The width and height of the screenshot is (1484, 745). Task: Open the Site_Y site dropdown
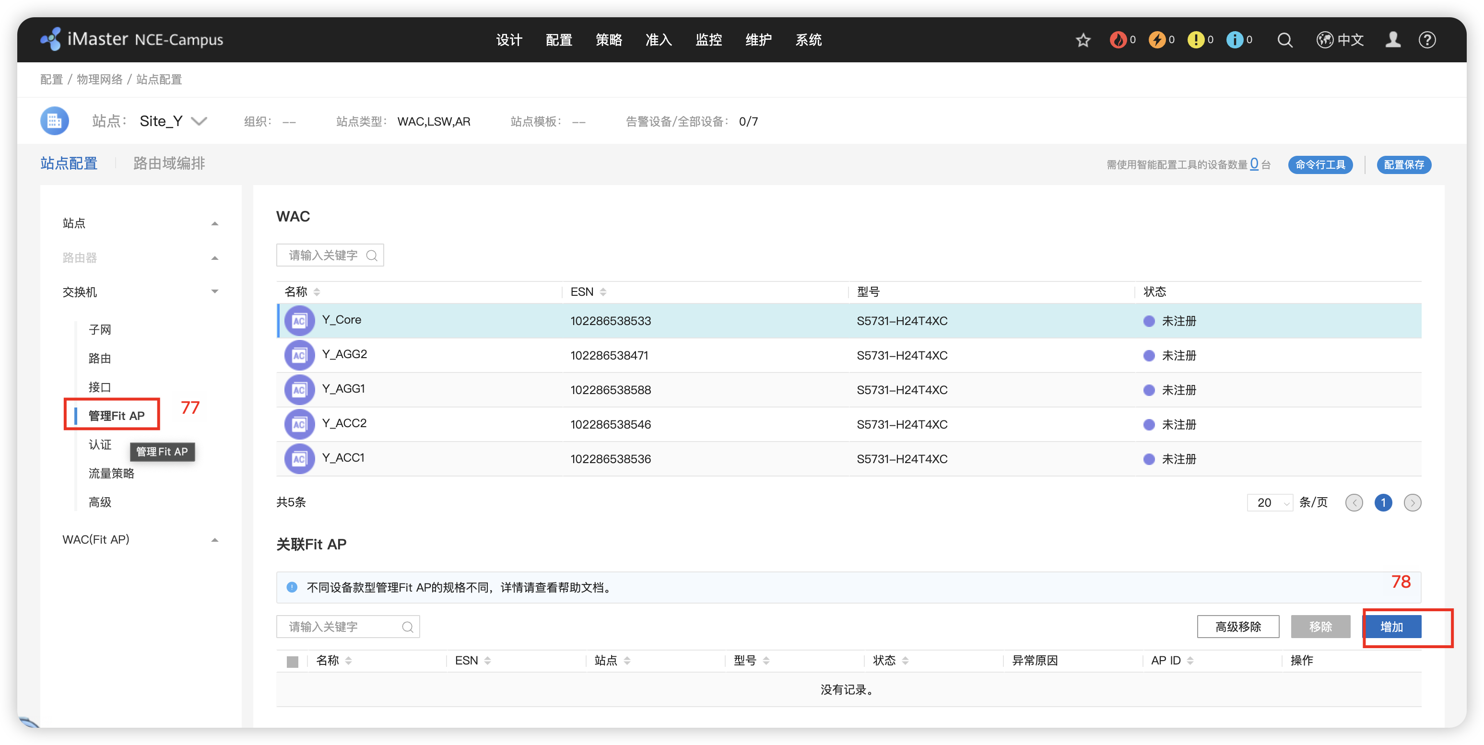pyautogui.click(x=199, y=121)
